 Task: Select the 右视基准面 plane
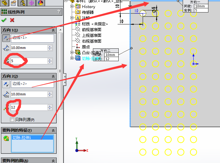(x=91, y=41)
